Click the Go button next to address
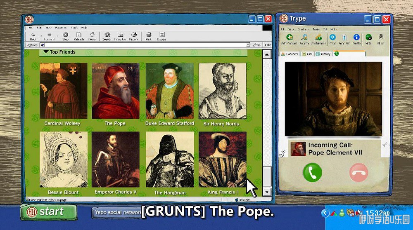 tap(257, 45)
